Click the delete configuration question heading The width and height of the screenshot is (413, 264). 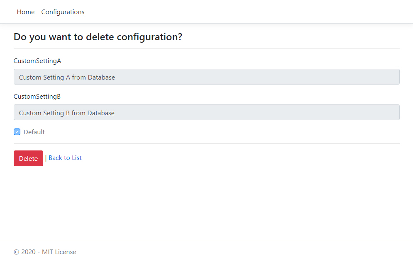tap(98, 37)
